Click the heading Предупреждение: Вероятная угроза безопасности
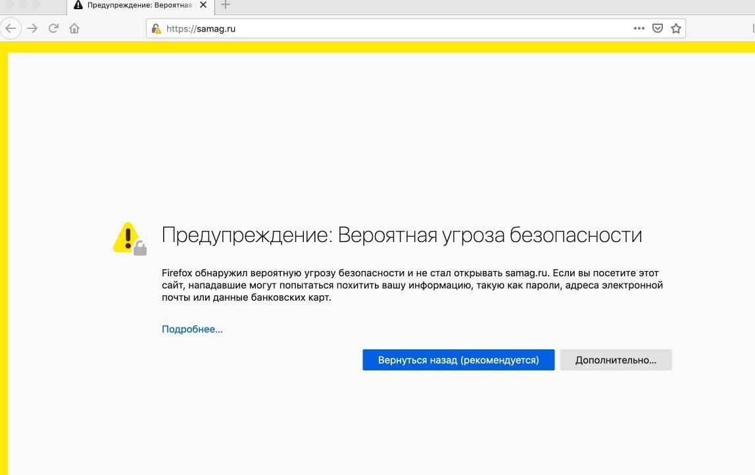755x475 pixels. 402,235
